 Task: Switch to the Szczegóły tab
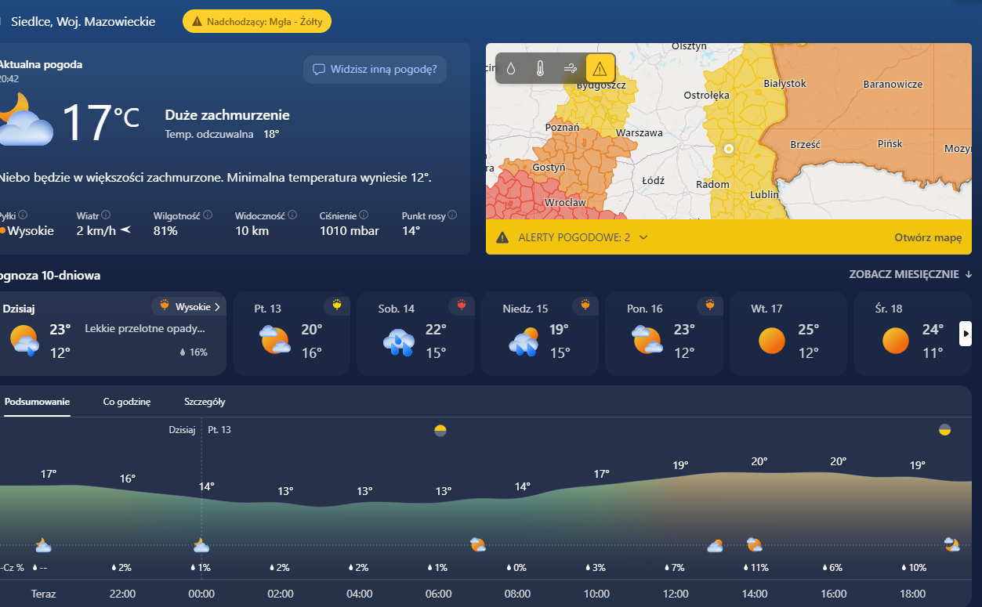tap(205, 402)
